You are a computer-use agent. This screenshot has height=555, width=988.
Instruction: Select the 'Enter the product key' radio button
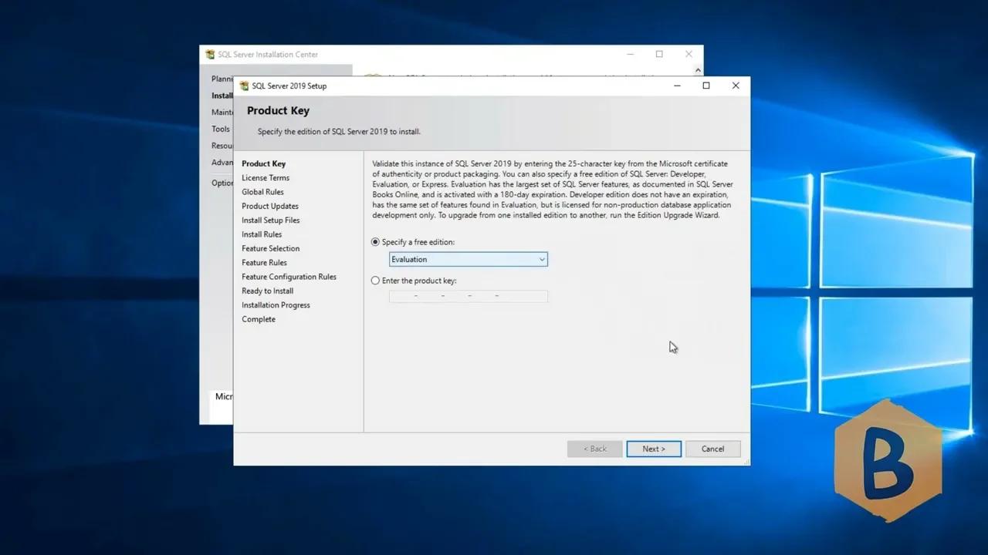pyautogui.click(x=375, y=281)
